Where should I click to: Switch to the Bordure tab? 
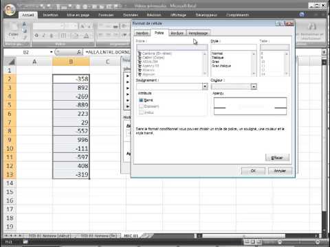(x=177, y=33)
